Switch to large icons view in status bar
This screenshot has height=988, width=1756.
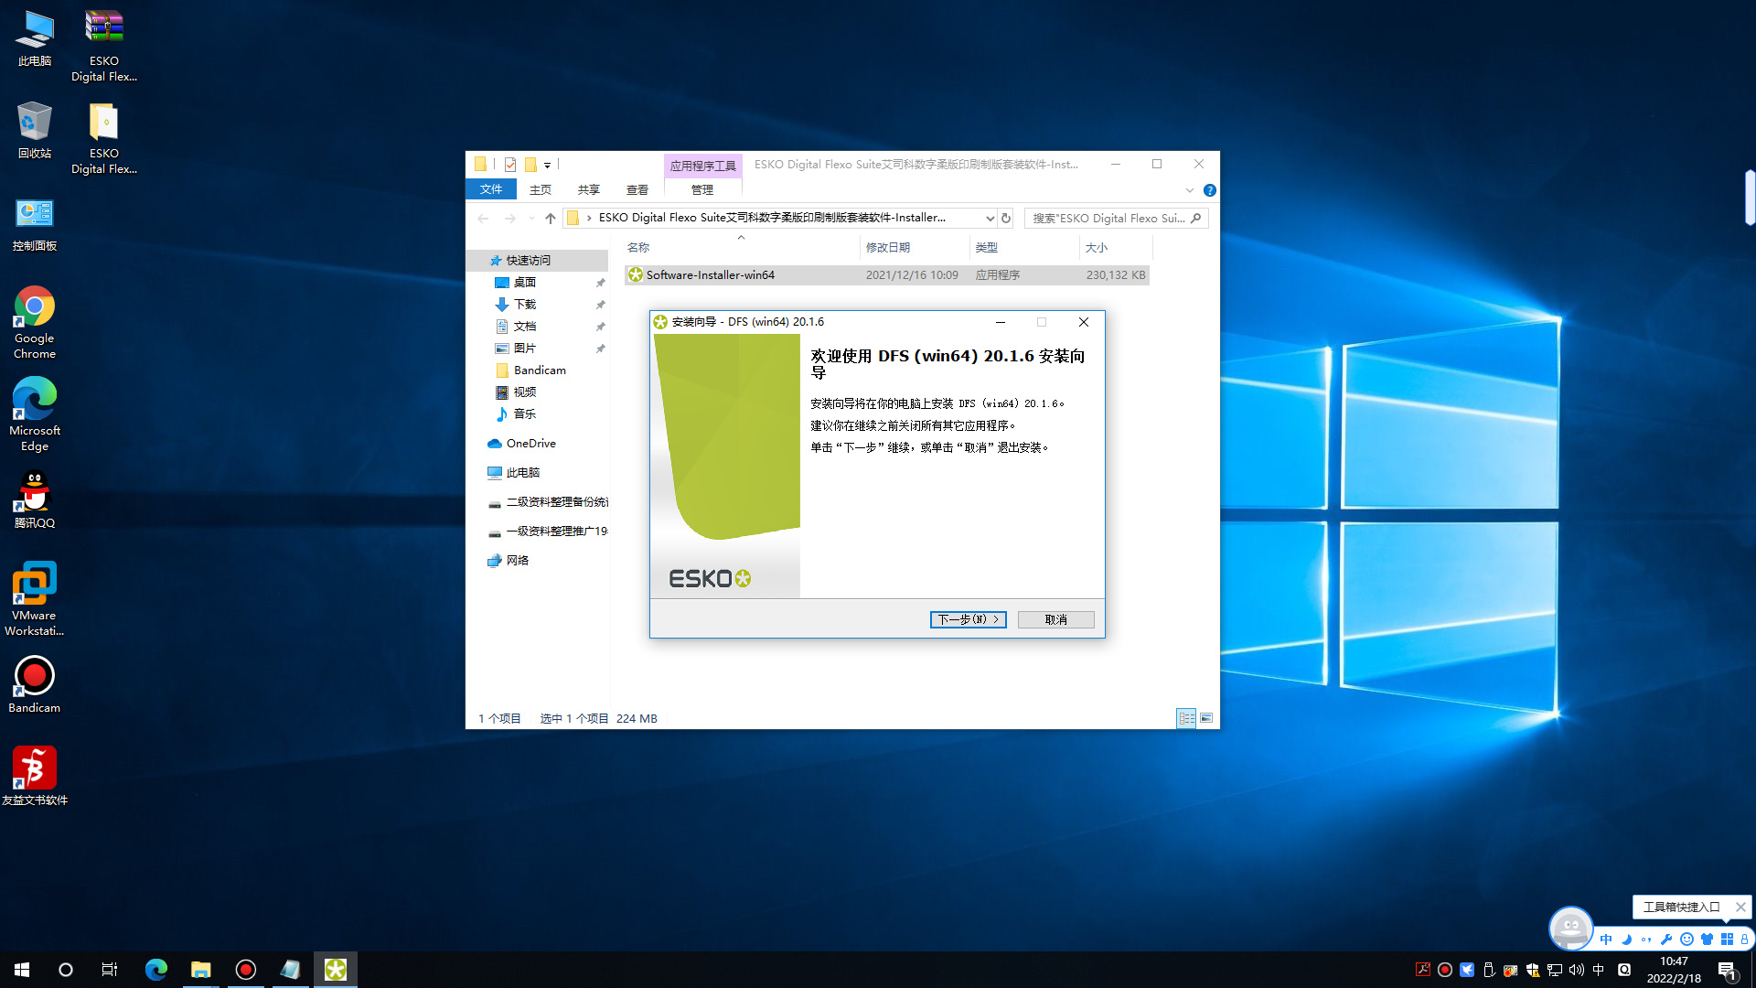pos(1206,718)
